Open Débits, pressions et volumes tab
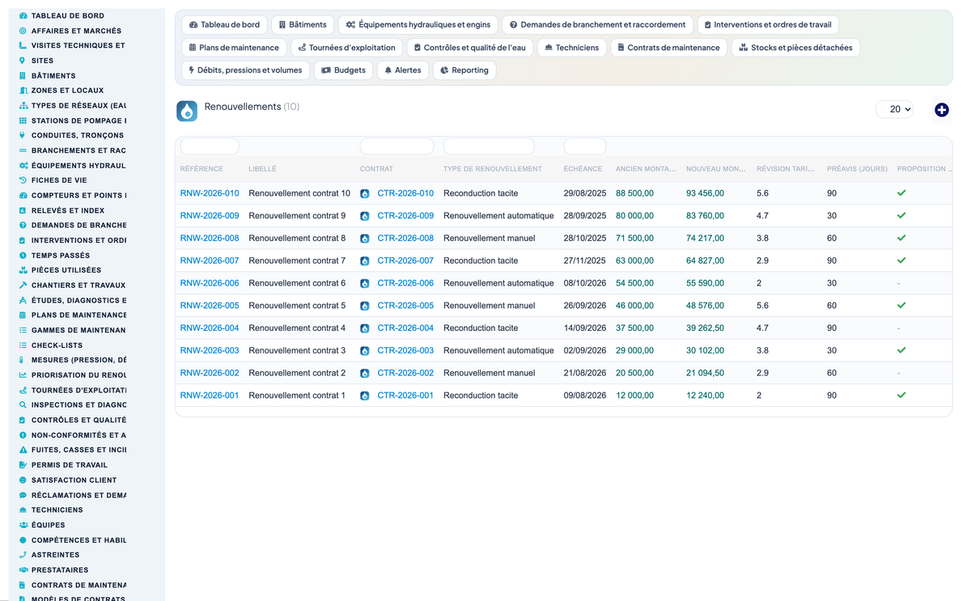This screenshot has height=601, width=971. (245, 70)
